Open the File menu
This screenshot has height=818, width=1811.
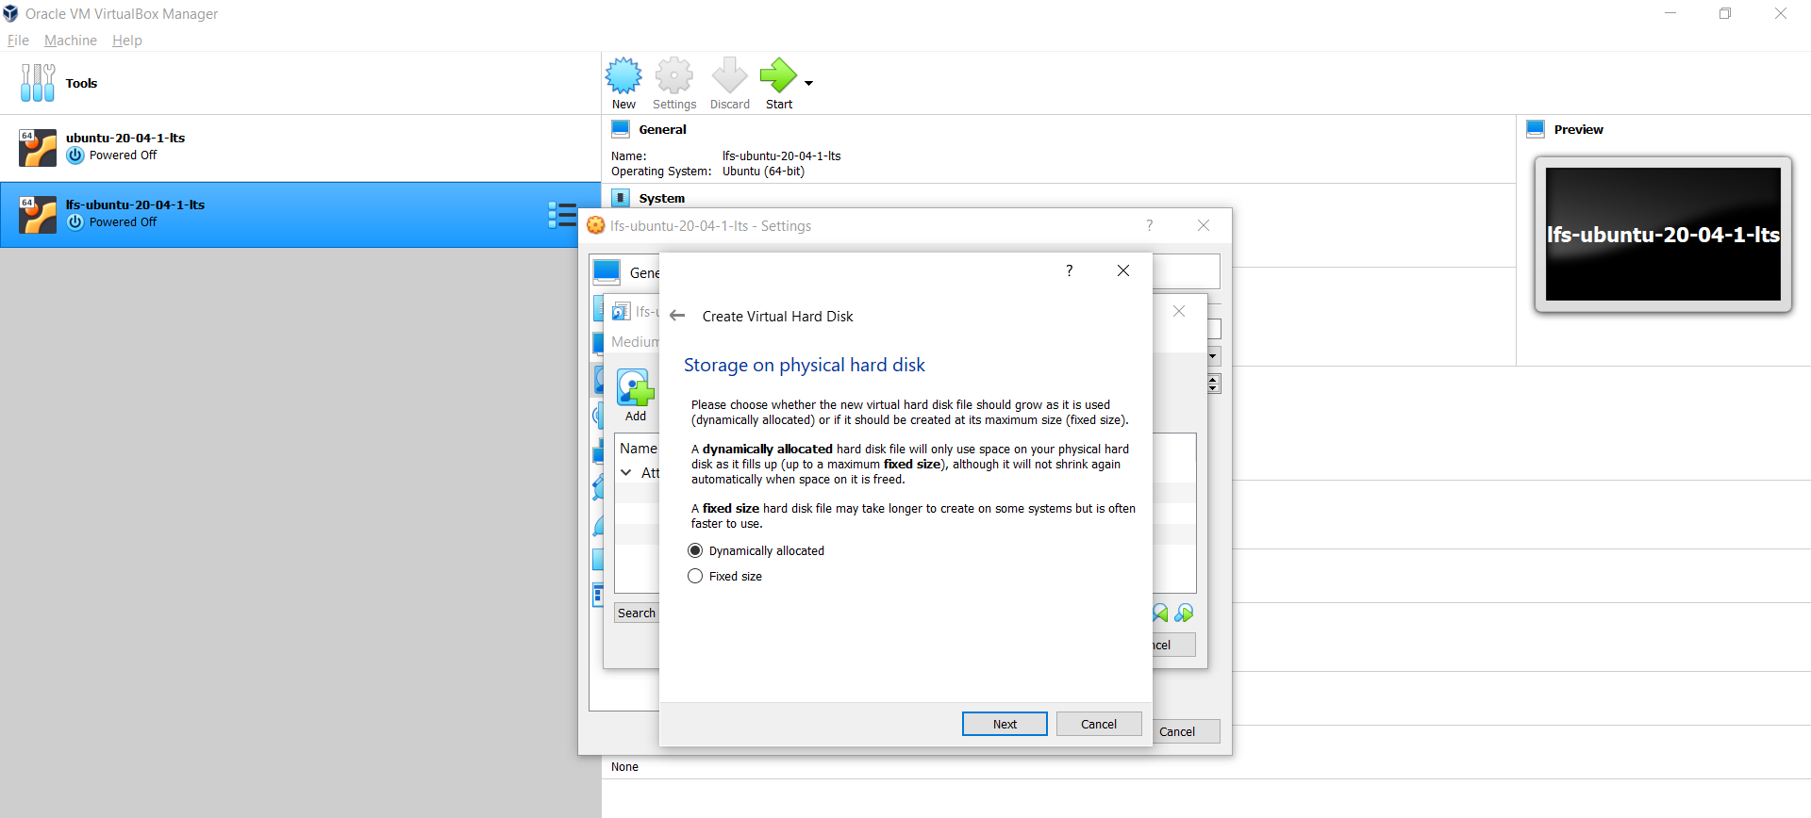[18, 41]
